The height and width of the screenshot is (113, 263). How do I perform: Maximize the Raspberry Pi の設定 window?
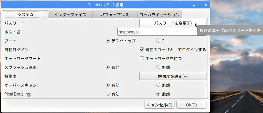200,5
